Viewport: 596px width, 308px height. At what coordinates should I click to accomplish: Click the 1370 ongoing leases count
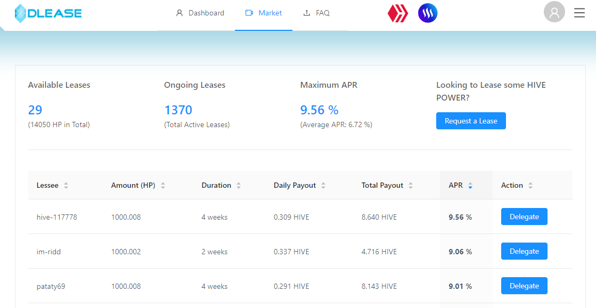(178, 110)
